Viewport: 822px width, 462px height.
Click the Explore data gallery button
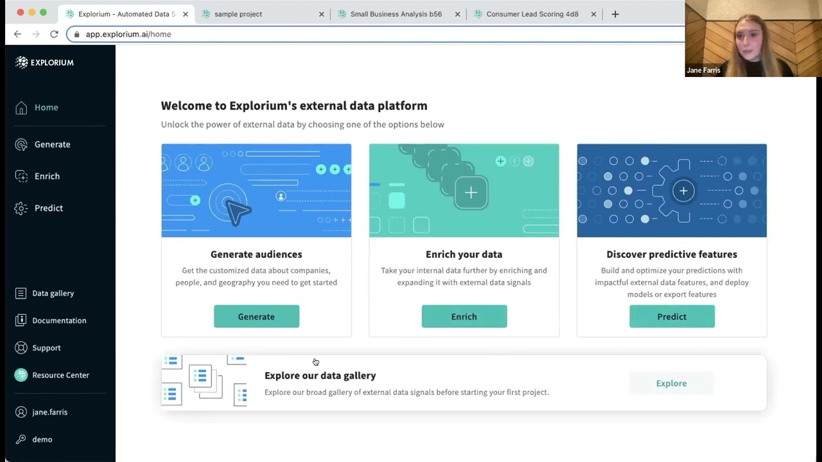pyautogui.click(x=671, y=383)
